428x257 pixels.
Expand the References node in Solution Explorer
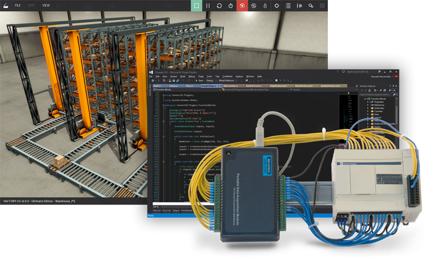(x=368, y=105)
